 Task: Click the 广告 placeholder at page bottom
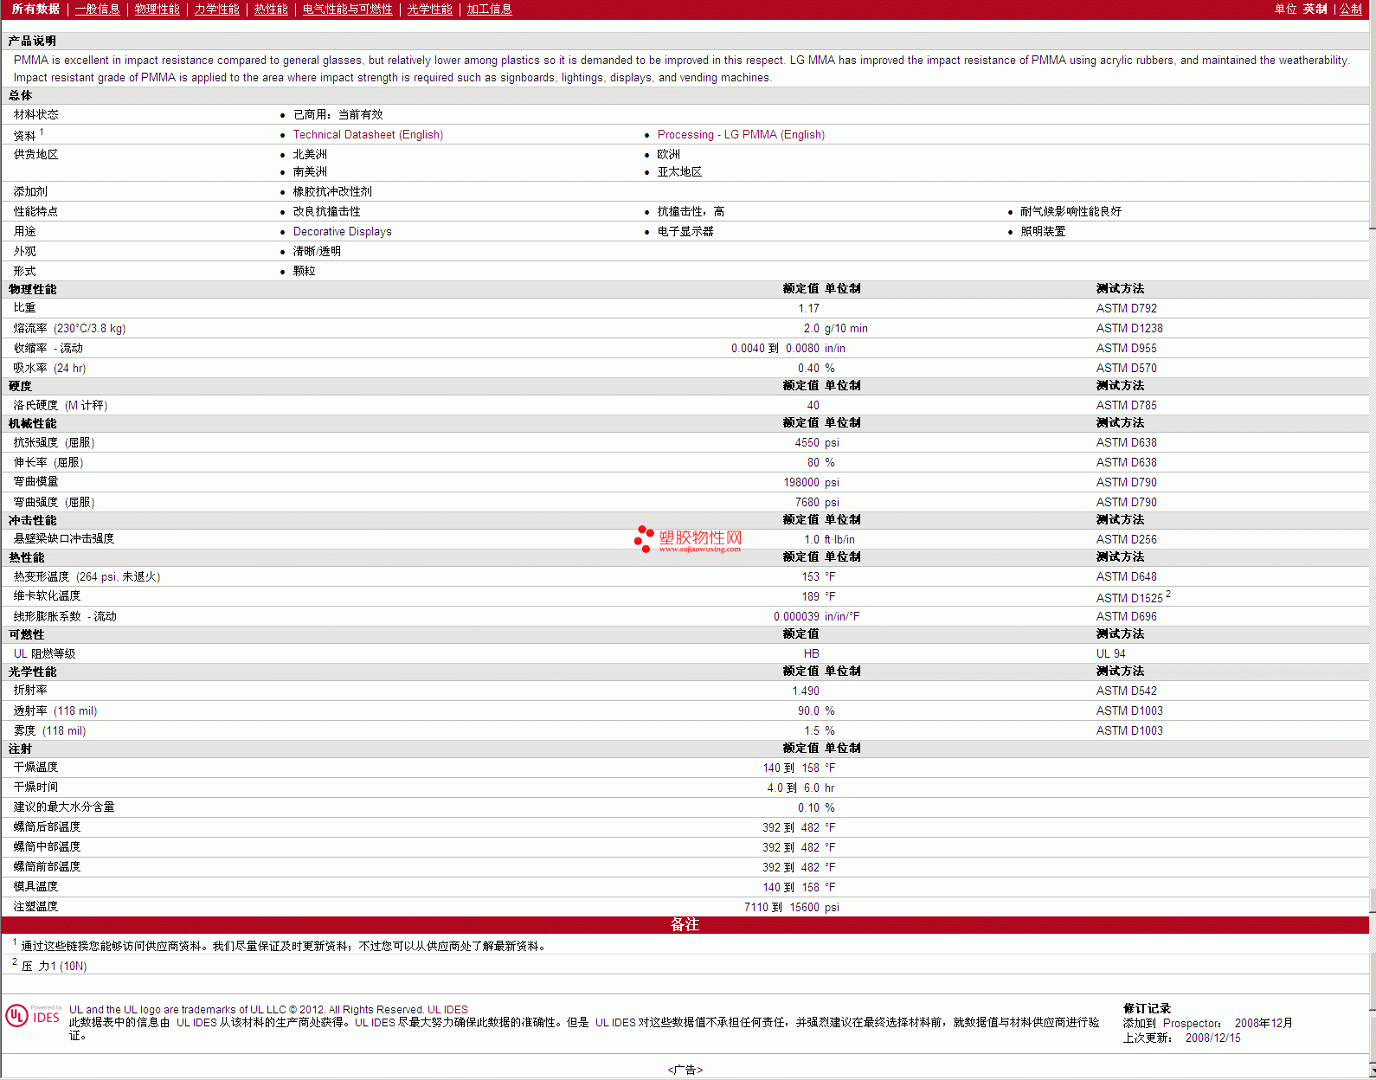(x=685, y=1070)
